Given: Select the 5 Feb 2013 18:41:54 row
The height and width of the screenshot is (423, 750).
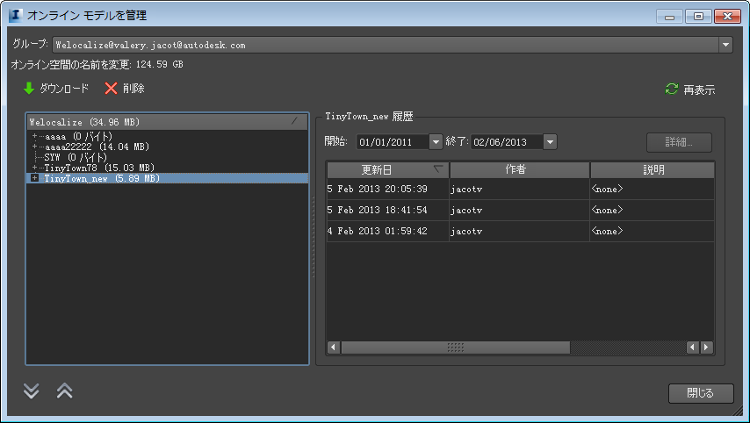Looking at the screenshot, I should tap(521, 210).
